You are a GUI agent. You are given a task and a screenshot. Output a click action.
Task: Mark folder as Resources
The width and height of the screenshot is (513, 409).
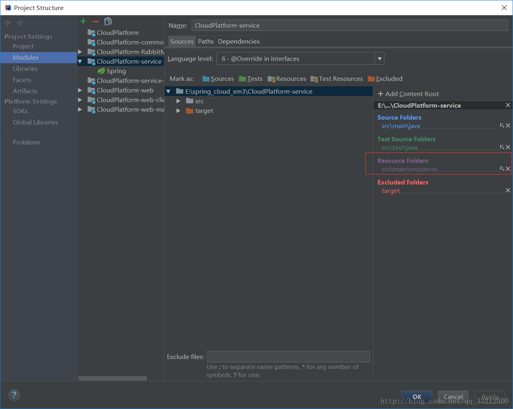coord(287,79)
